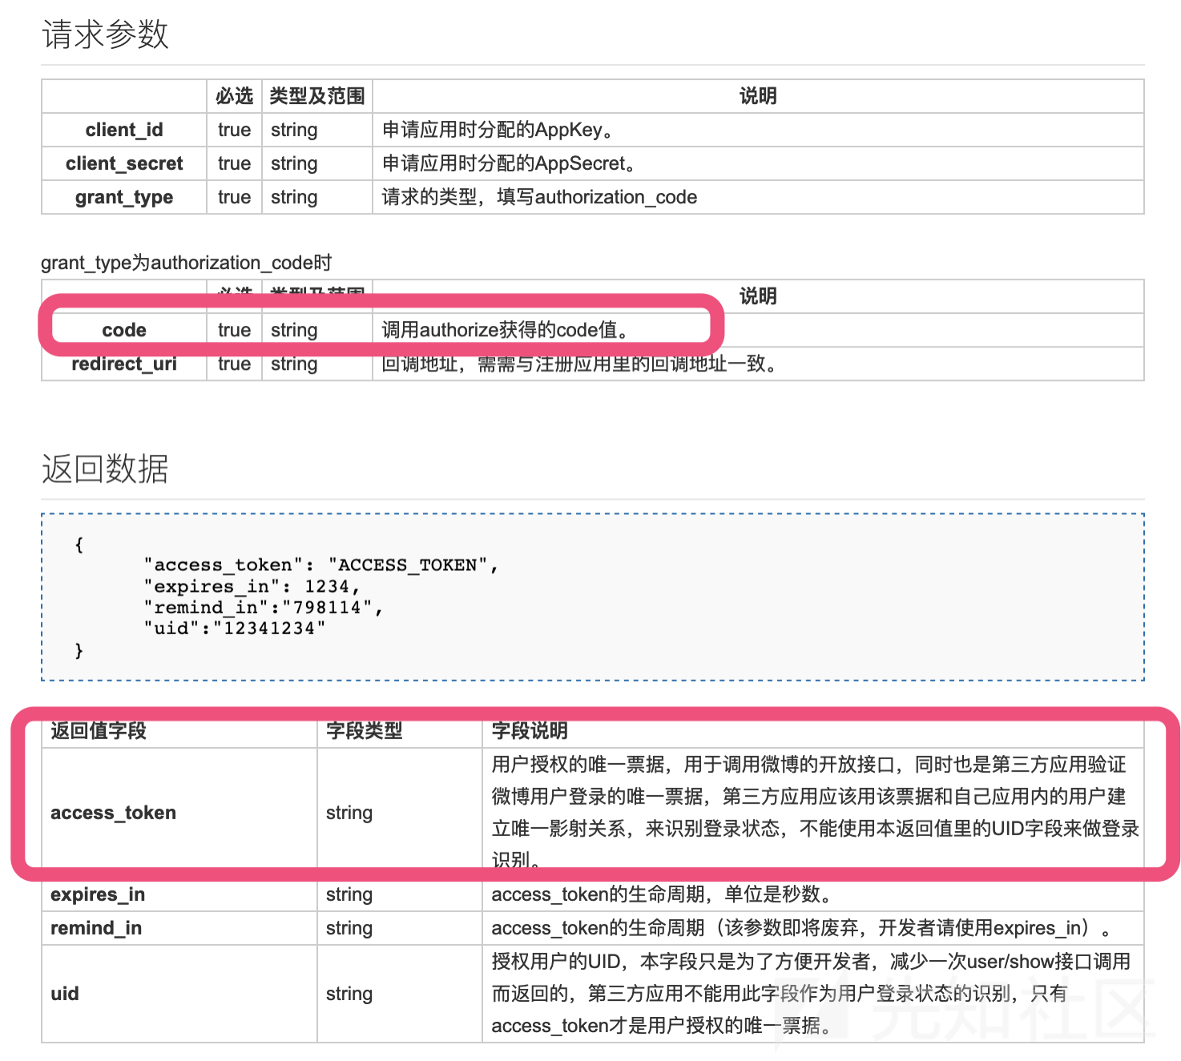Click string in the client_secret row
This screenshot has height=1061, width=1181.
point(294,163)
